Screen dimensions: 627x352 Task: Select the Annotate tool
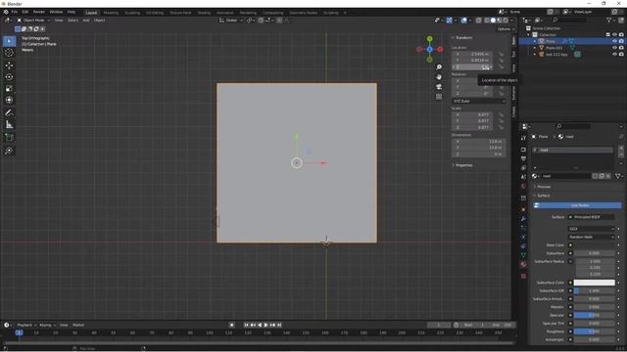point(9,113)
